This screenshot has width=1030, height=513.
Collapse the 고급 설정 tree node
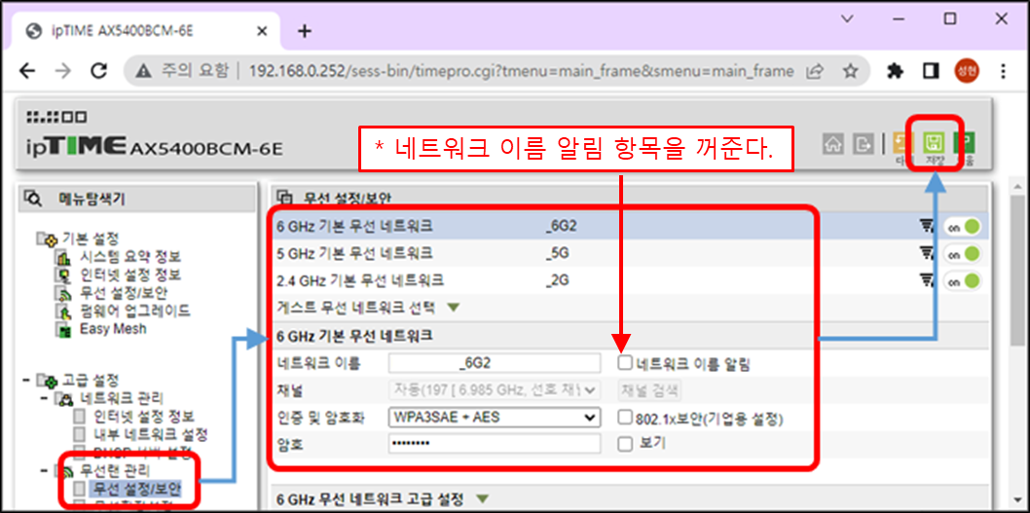click(x=26, y=380)
